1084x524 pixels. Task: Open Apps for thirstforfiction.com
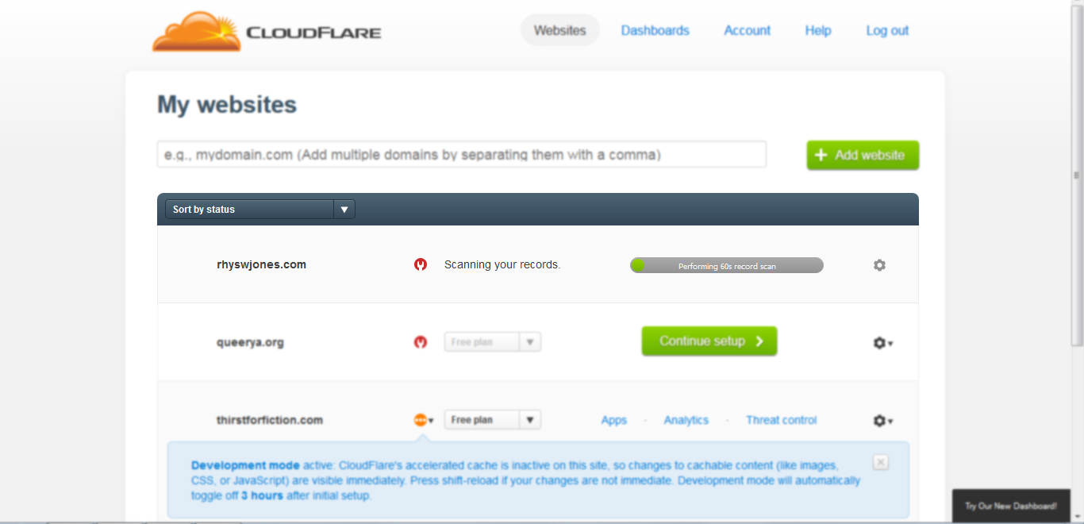coord(614,420)
